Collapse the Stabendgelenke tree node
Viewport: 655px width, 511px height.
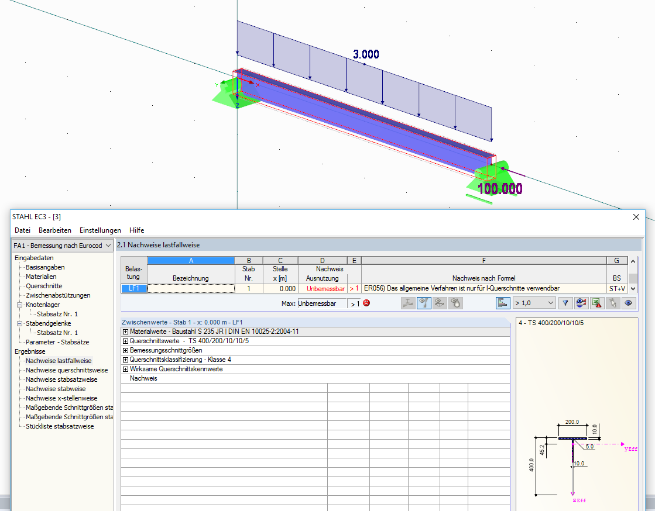click(19, 323)
